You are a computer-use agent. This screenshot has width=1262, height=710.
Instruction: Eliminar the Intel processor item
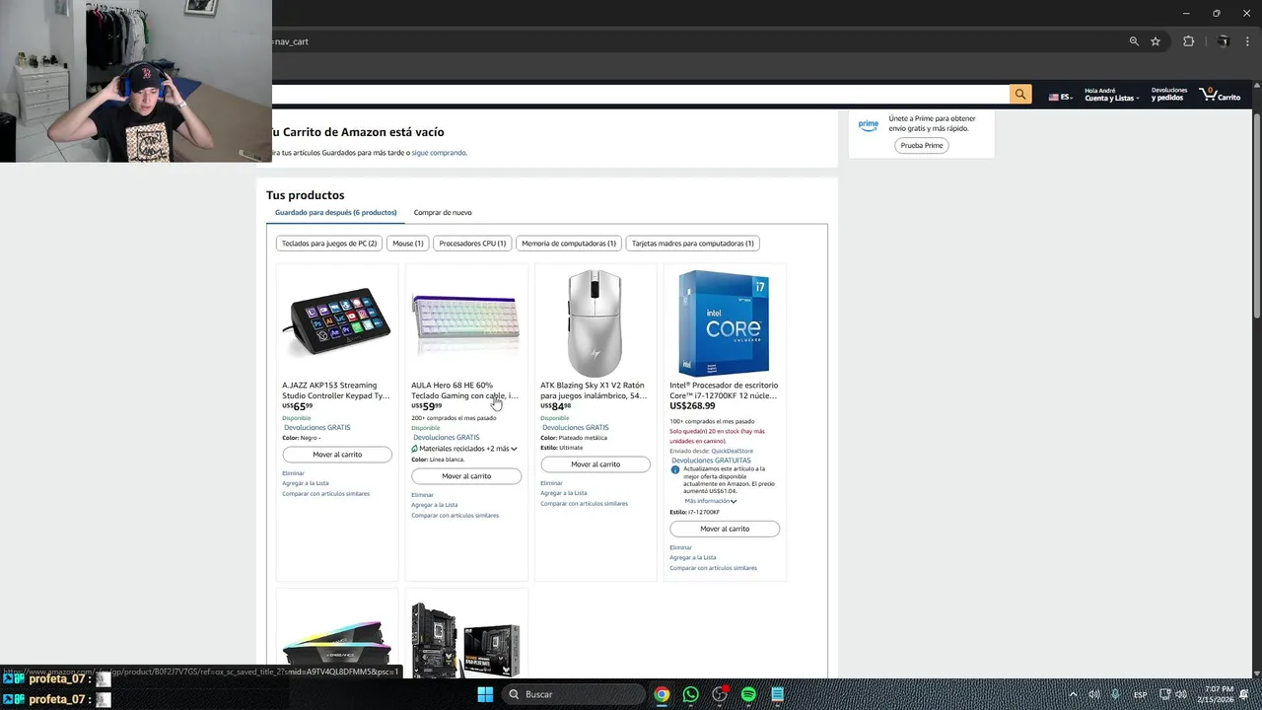click(680, 547)
